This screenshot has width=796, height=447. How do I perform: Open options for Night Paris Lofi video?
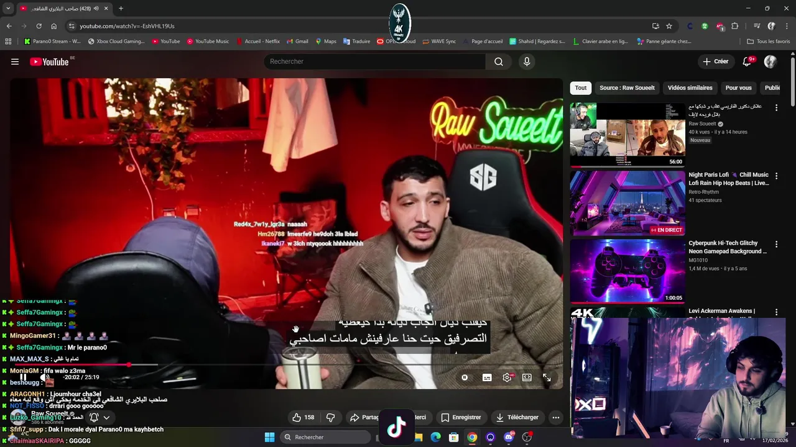coord(776,176)
